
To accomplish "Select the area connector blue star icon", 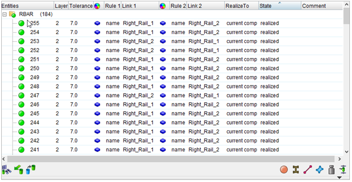I will pos(319,170).
